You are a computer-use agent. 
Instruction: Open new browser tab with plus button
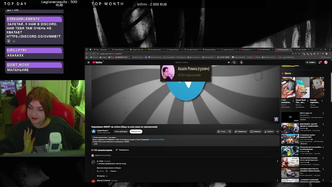tap(312, 50)
